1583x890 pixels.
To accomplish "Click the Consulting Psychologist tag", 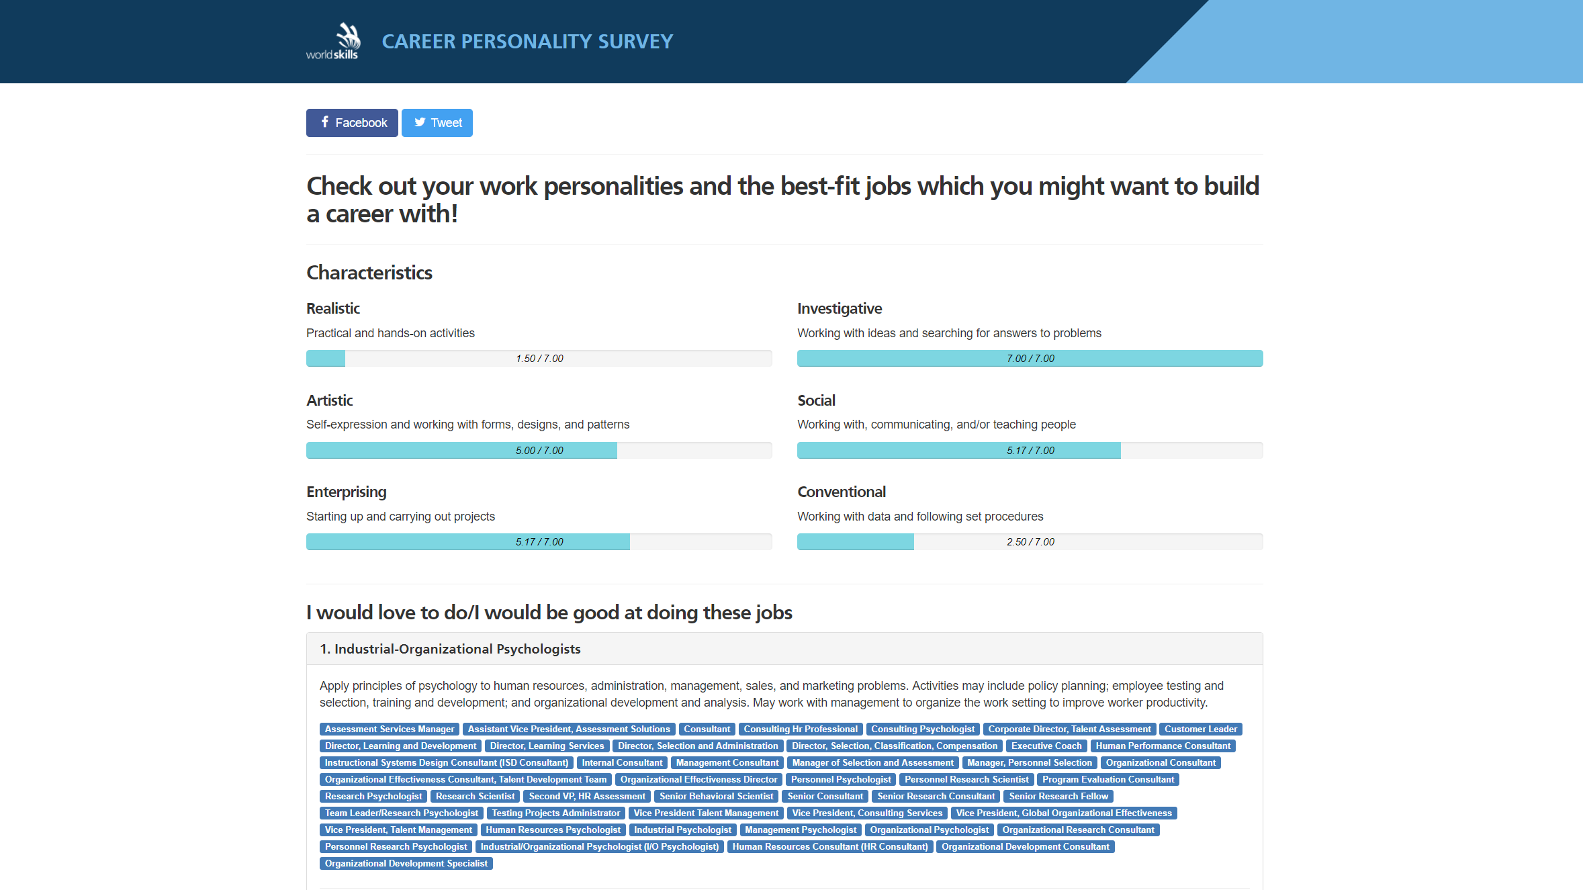I will pos(922,729).
